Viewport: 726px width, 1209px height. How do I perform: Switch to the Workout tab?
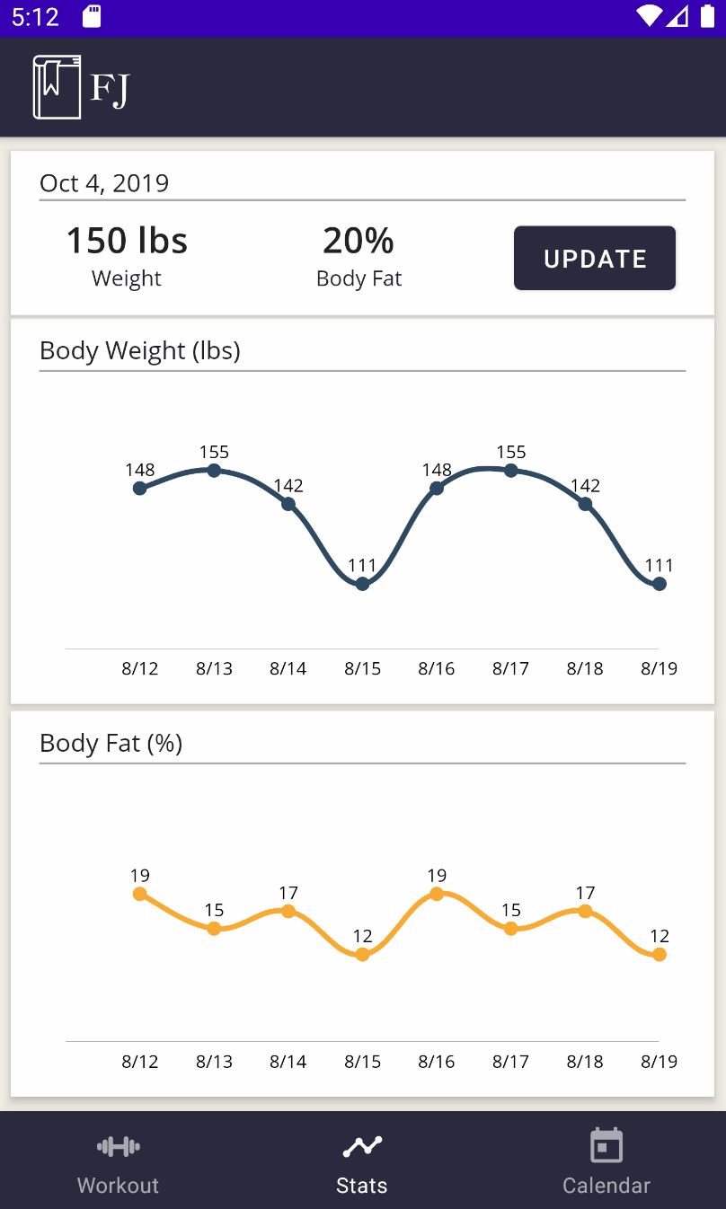(117, 1160)
